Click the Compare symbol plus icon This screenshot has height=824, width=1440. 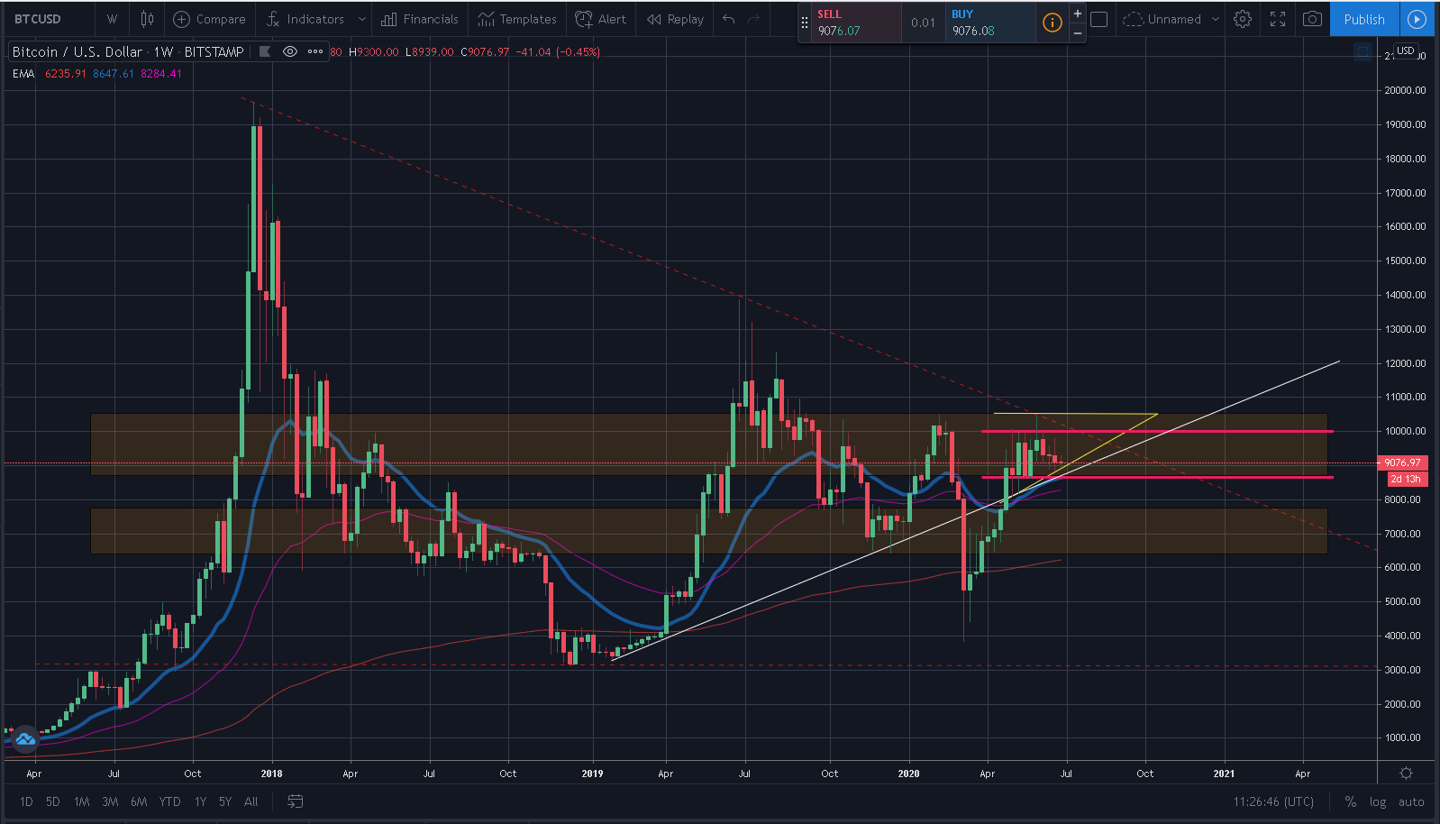(x=181, y=19)
